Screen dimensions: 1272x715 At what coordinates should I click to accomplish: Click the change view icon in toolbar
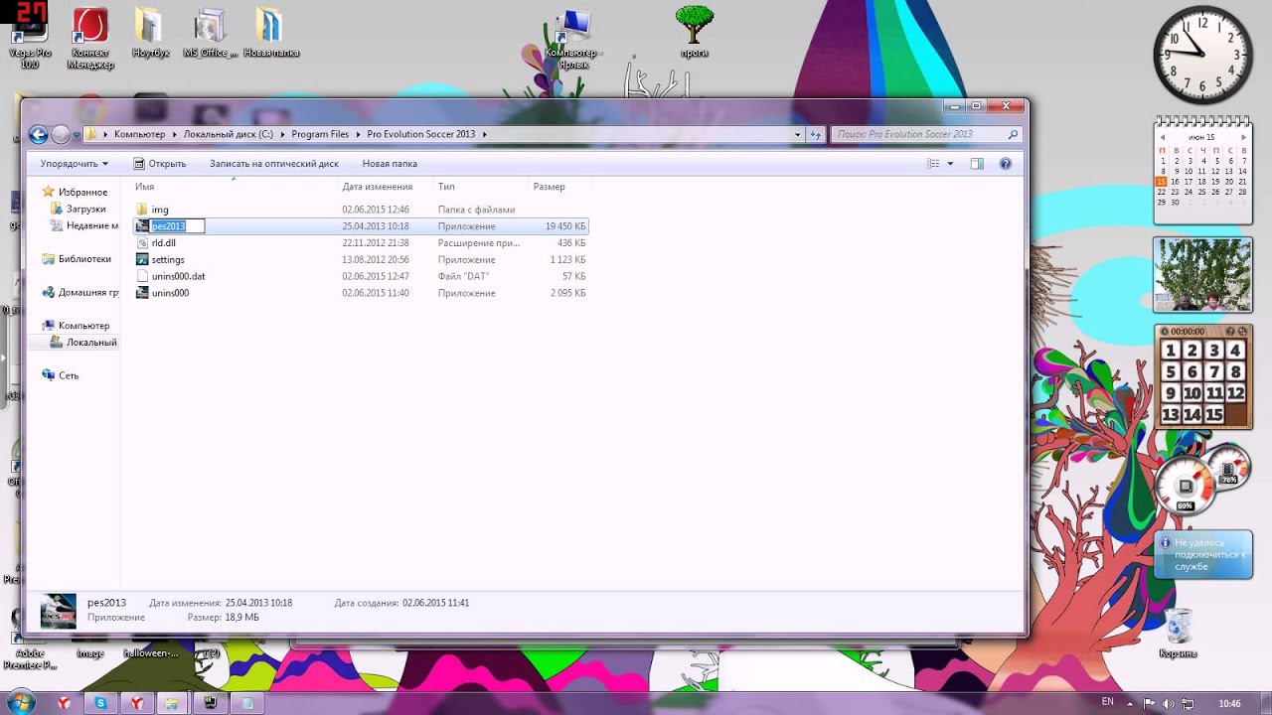pos(933,164)
